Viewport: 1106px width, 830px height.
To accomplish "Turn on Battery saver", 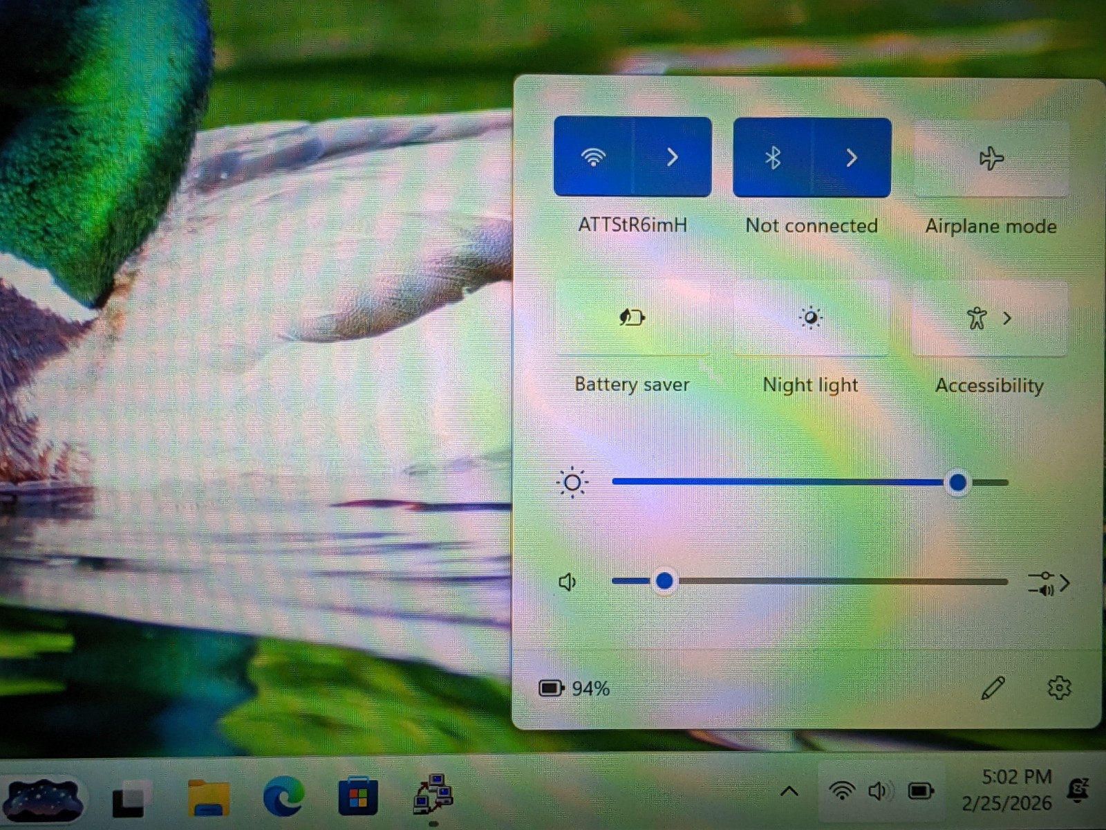I will click(632, 317).
